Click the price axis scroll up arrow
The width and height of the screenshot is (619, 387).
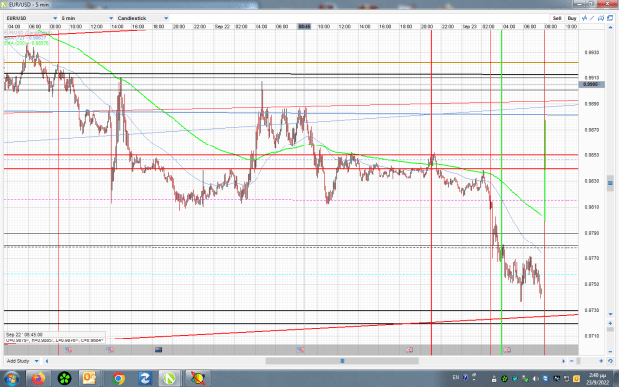(610, 27)
